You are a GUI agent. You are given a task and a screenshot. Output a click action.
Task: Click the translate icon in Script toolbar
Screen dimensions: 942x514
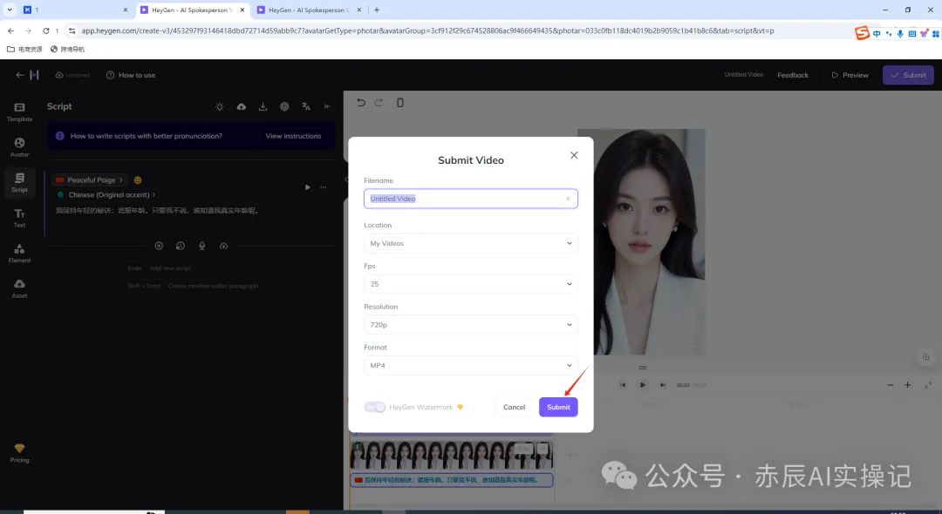point(306,106)
